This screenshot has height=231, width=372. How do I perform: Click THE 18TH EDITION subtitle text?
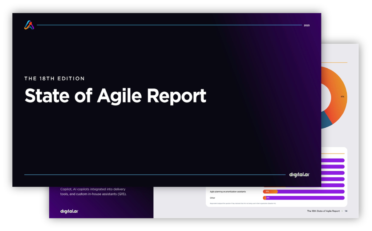54,78
